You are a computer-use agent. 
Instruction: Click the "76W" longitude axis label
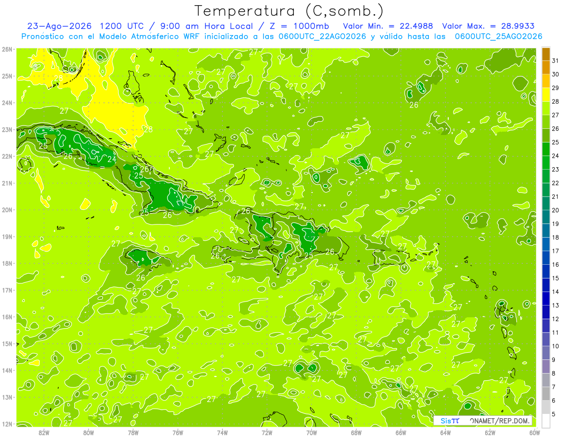click(177, 432)
